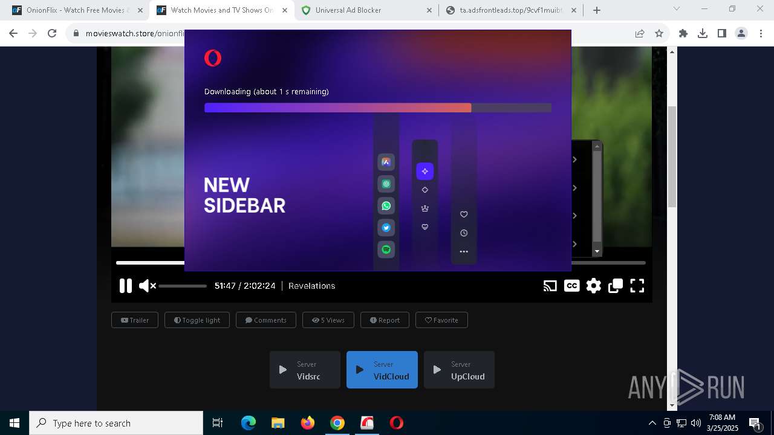
Task: Click ChatGPT icon in sidebar preview
Action: (x=386, y=184)
